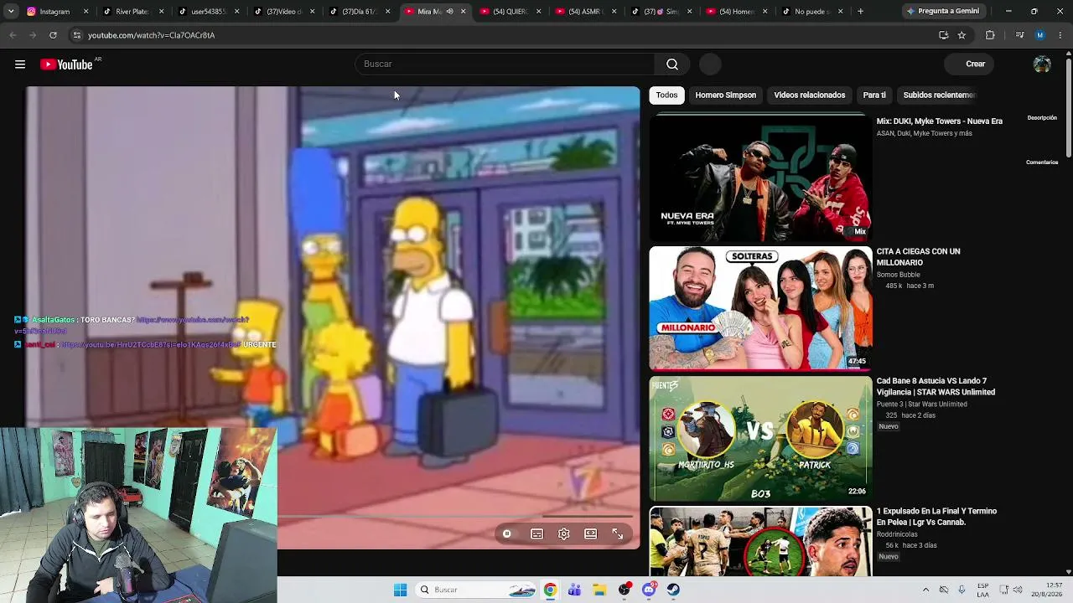The width and height of the screenshot is (1073, 603).
Task: Open File Explorer from the taskbar
Action: (x=599, y=590)
